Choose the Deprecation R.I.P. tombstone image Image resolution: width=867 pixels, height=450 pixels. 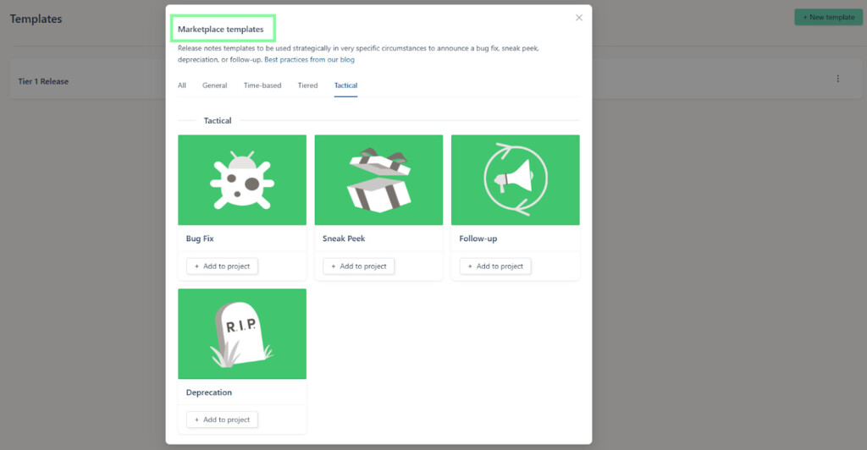pos(241,334)
